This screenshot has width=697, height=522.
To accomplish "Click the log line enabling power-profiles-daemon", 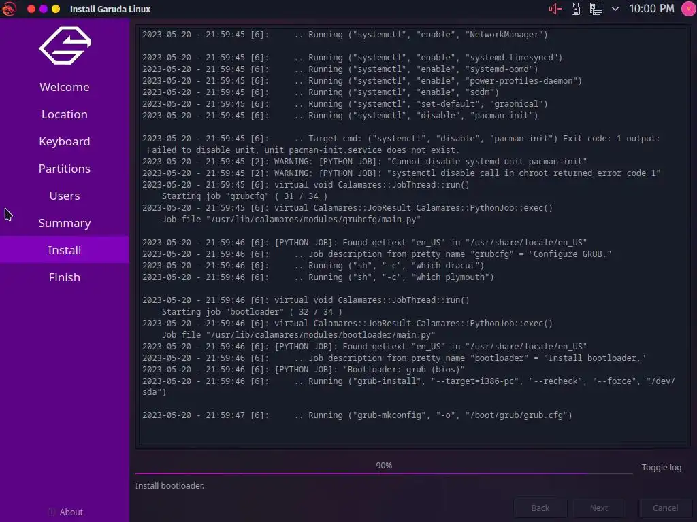I will coord(362,81).
